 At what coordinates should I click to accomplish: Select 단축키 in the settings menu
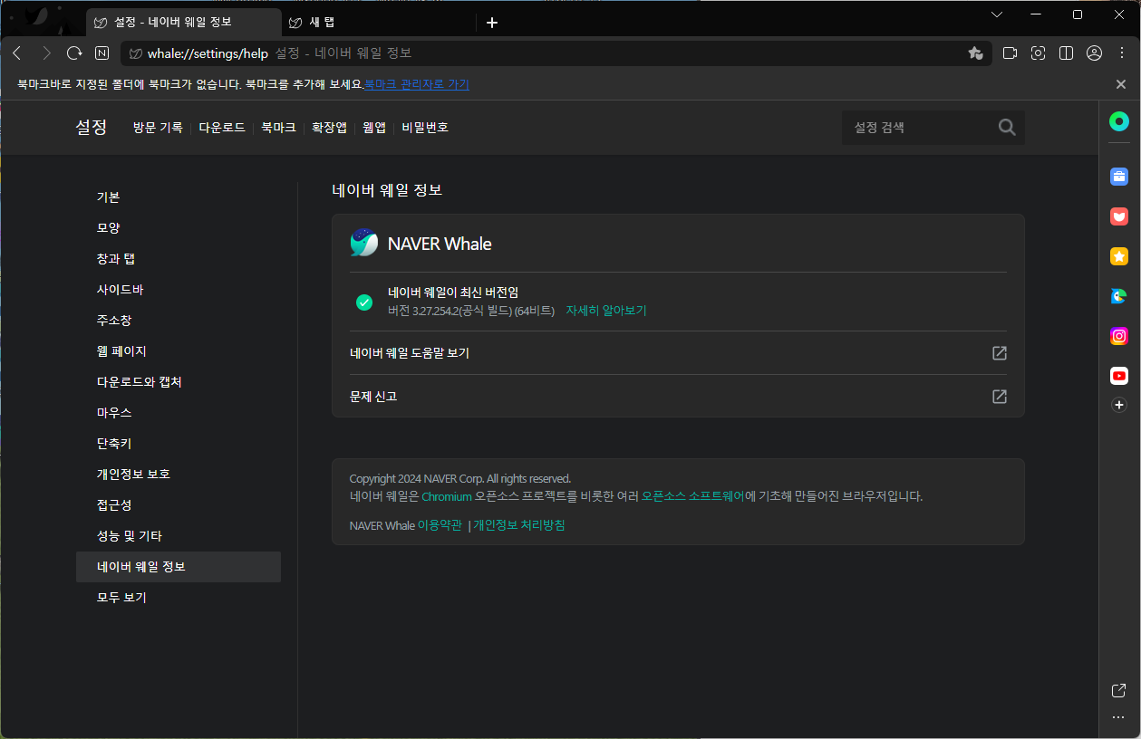pyautogui.click(x=179, y=444)
